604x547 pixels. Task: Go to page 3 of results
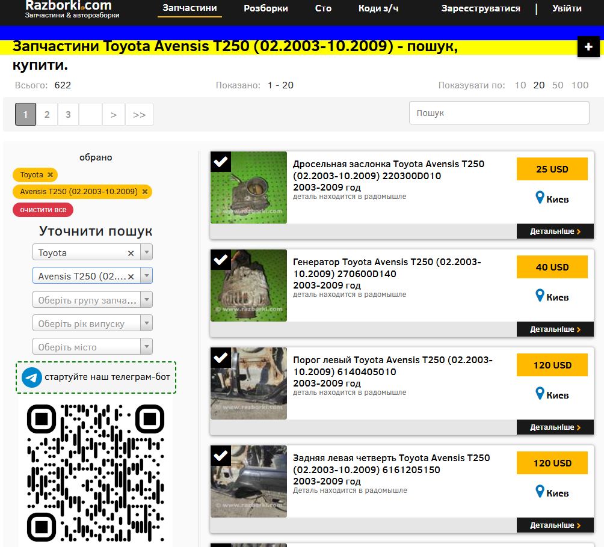pos(68,114)
